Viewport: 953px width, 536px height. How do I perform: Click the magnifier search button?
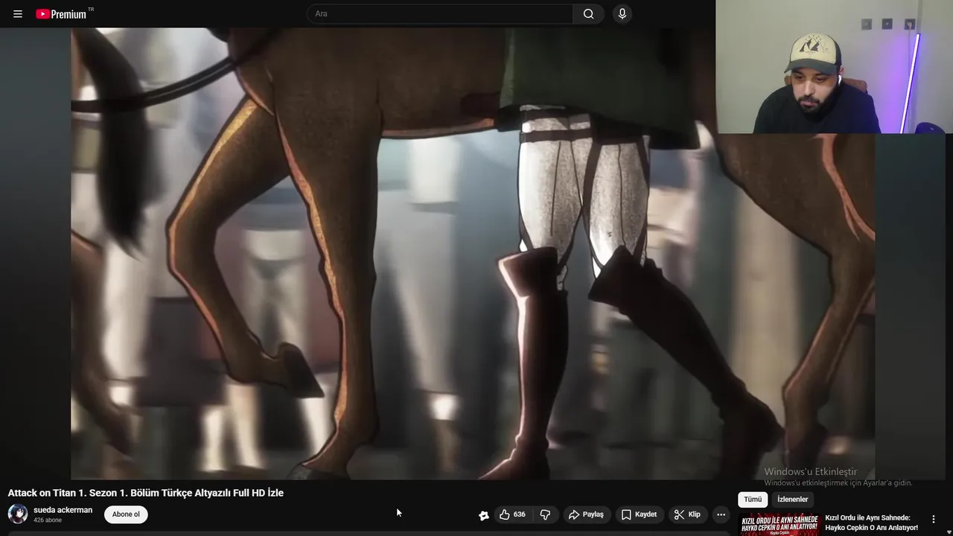point(588,14)
